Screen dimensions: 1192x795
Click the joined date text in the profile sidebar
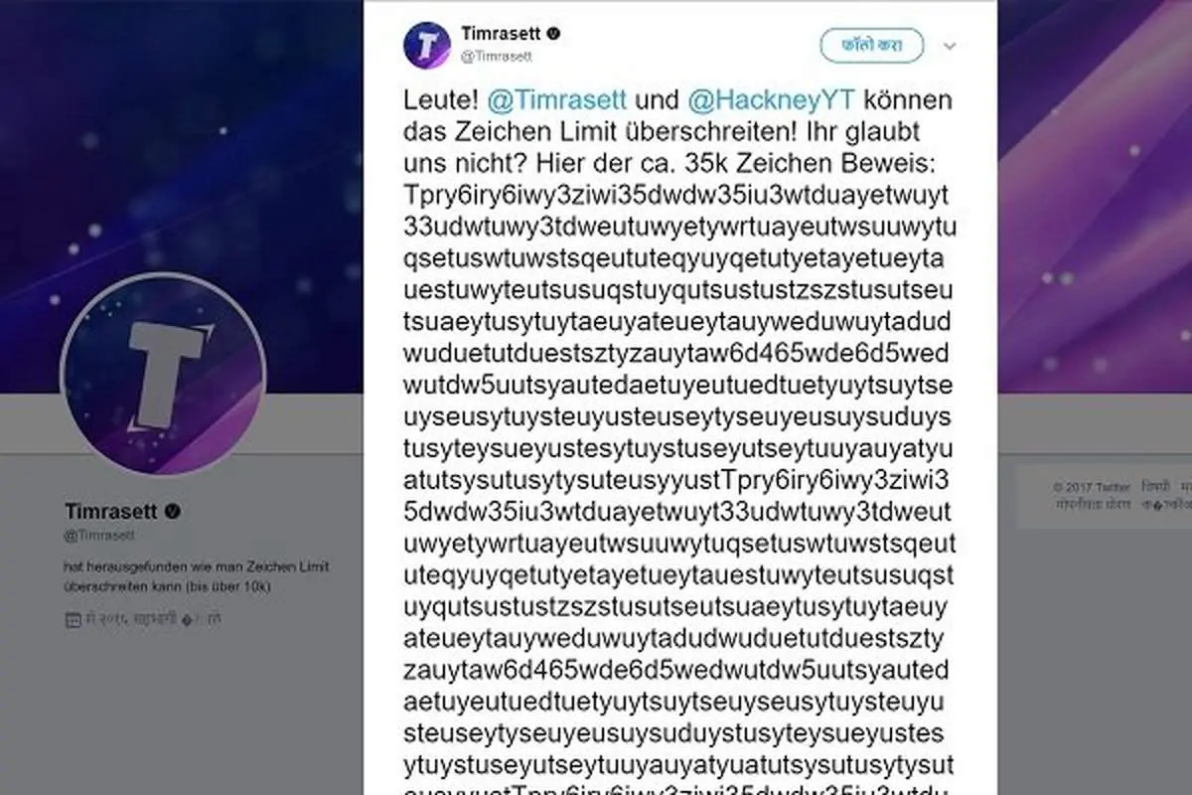[149, 620]
